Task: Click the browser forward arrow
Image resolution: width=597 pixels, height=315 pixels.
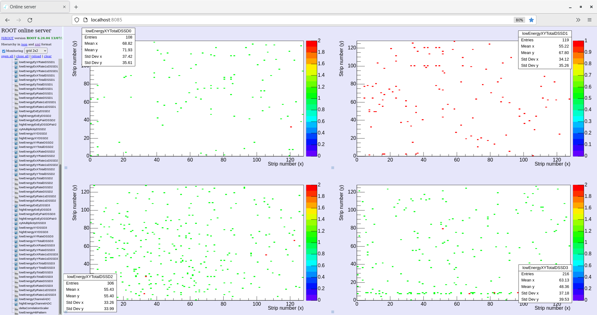Action: coord(19,20)
